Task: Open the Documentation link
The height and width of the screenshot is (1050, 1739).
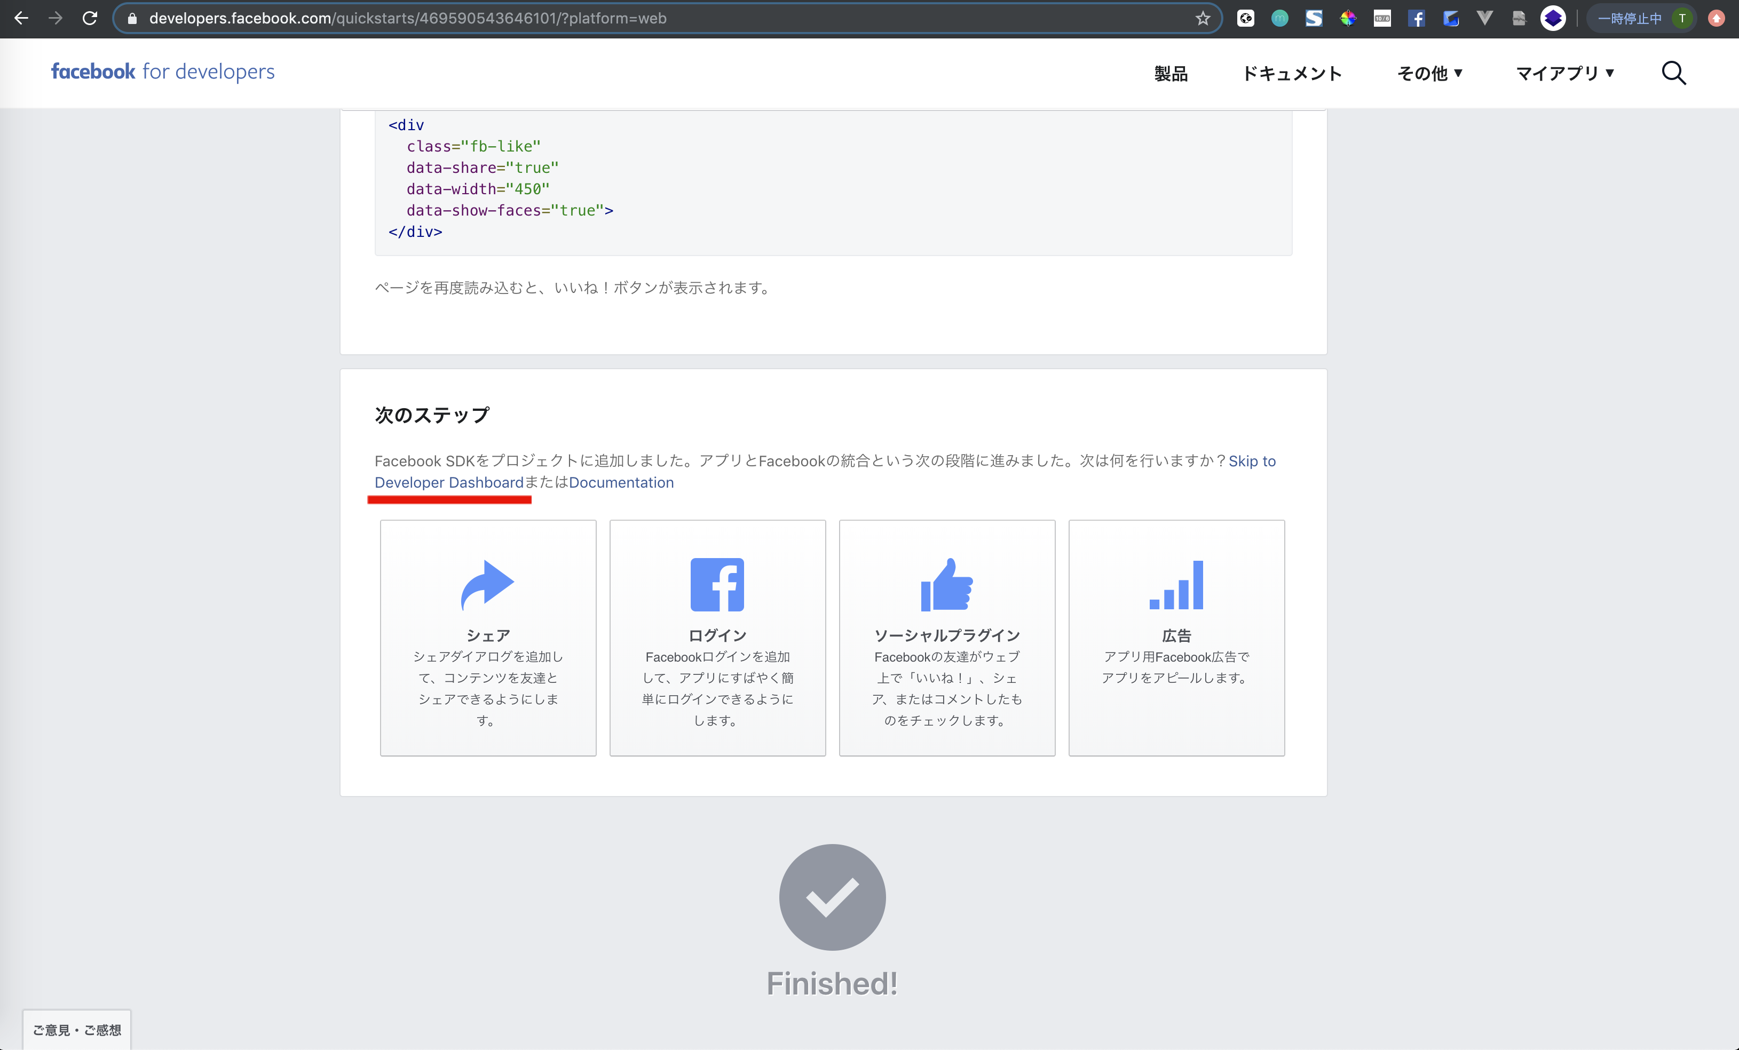Action: click(x=621, y=483)
